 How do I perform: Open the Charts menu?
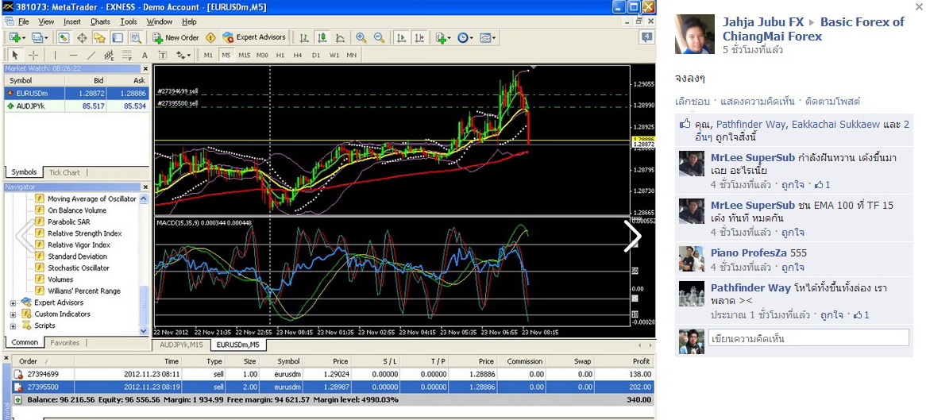pyautogui.click(x=100, y=22)
